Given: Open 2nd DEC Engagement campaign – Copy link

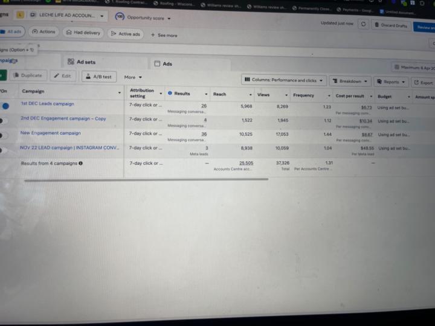Looking at the screenshot, I should [x=63, y=118].
